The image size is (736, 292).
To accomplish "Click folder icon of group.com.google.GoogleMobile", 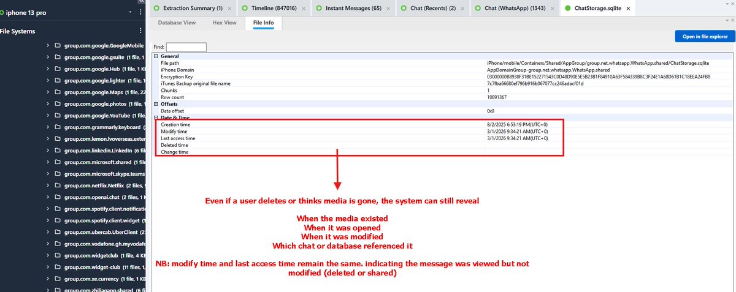I will [58, 45].
